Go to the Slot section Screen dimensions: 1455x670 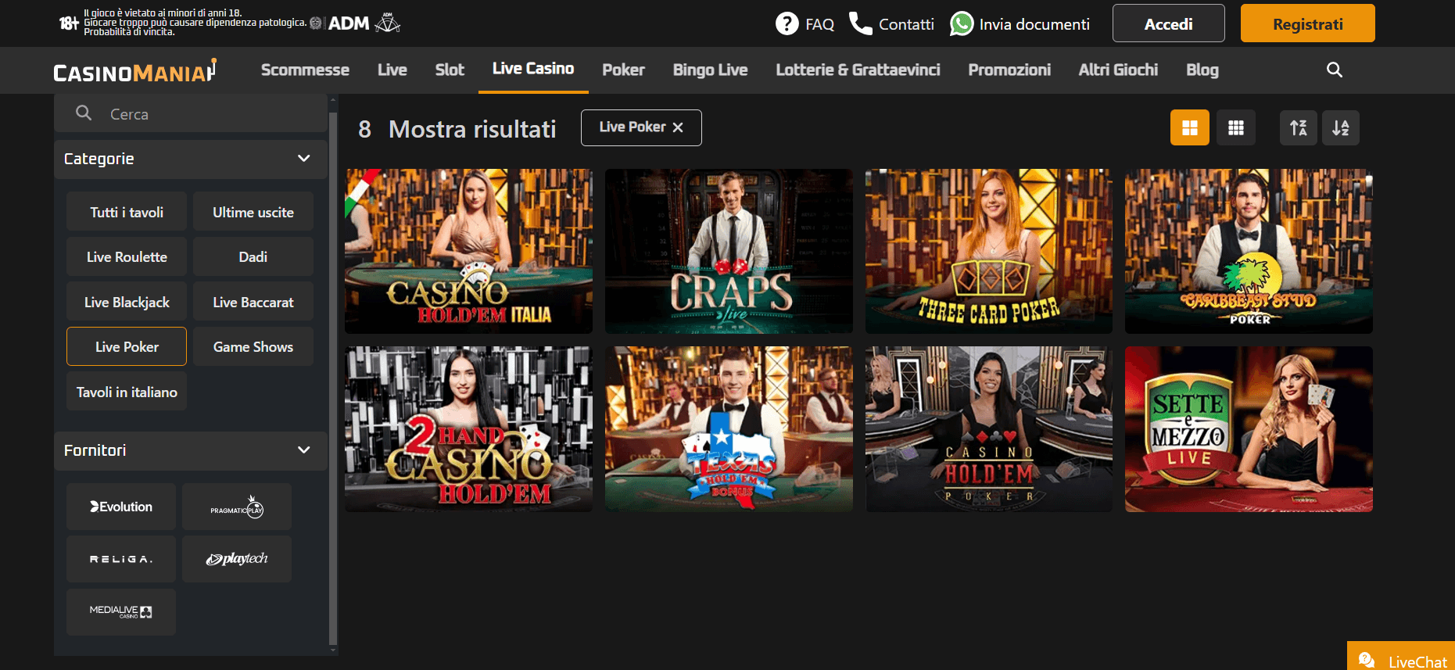pos(450,70)
